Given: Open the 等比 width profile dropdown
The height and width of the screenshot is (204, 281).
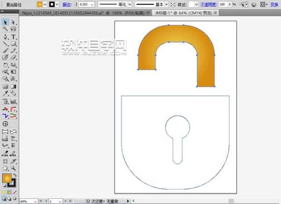Looking at the screenshot, I should (130, 4).
